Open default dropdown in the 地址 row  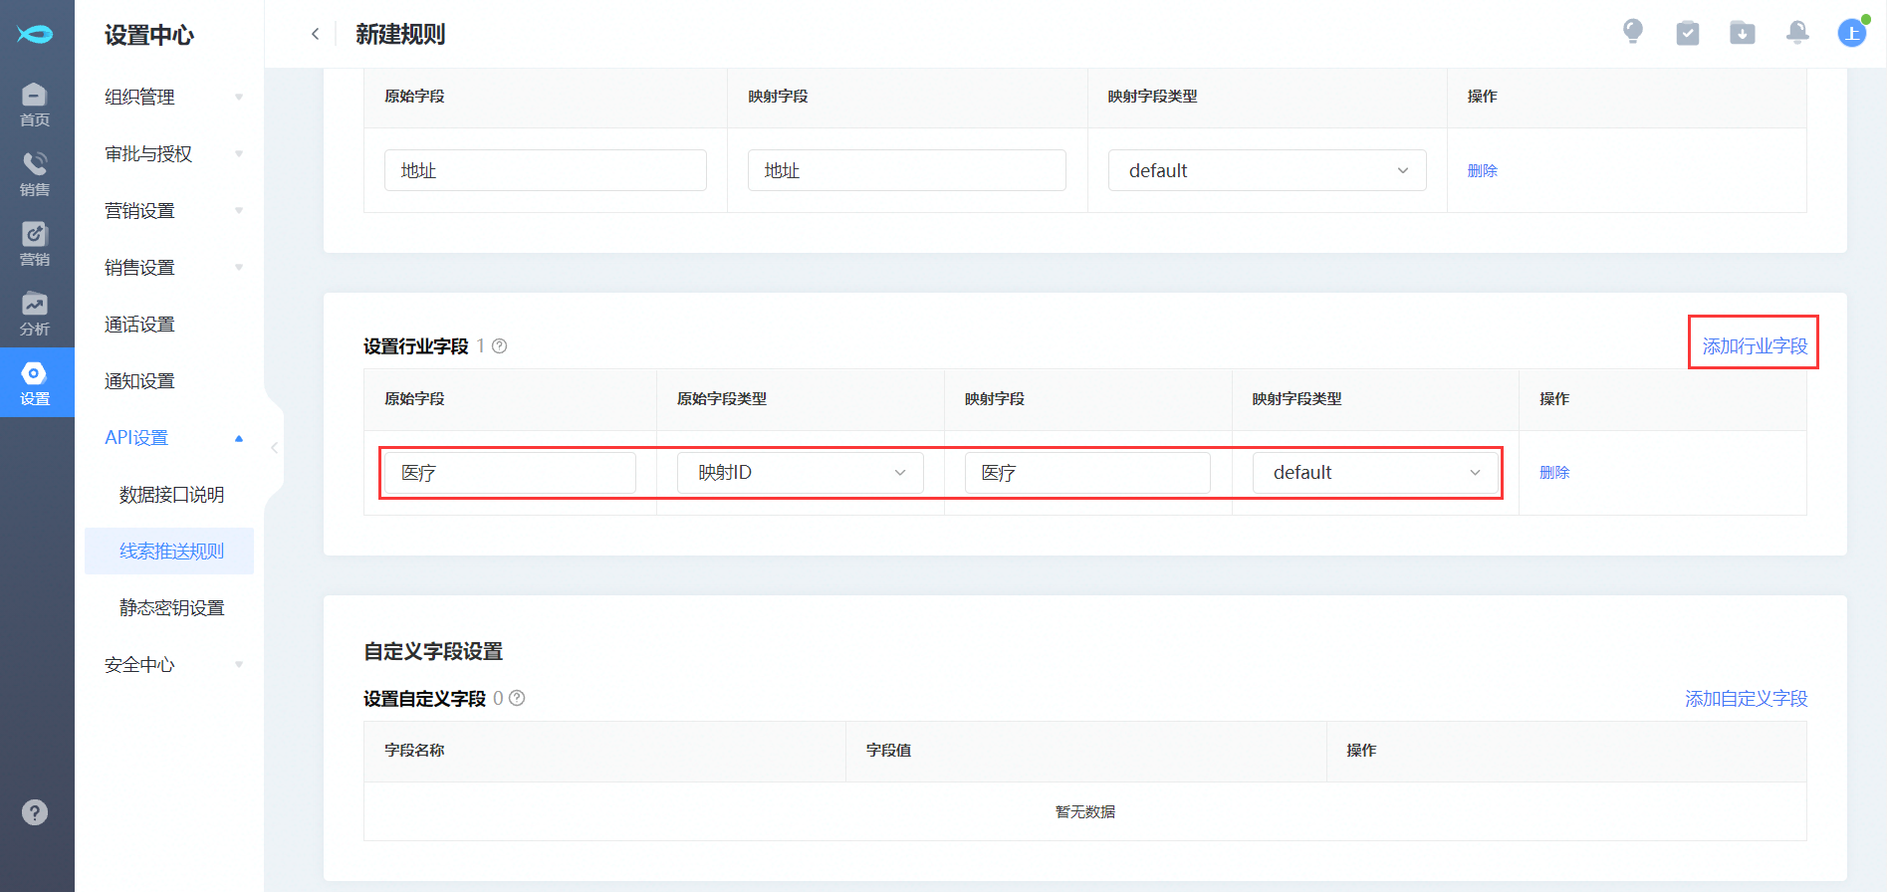click(1267, 170)
